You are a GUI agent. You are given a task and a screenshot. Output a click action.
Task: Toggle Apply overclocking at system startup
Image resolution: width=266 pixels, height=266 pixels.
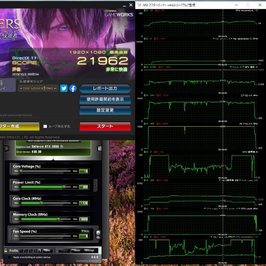pos(9,257)
